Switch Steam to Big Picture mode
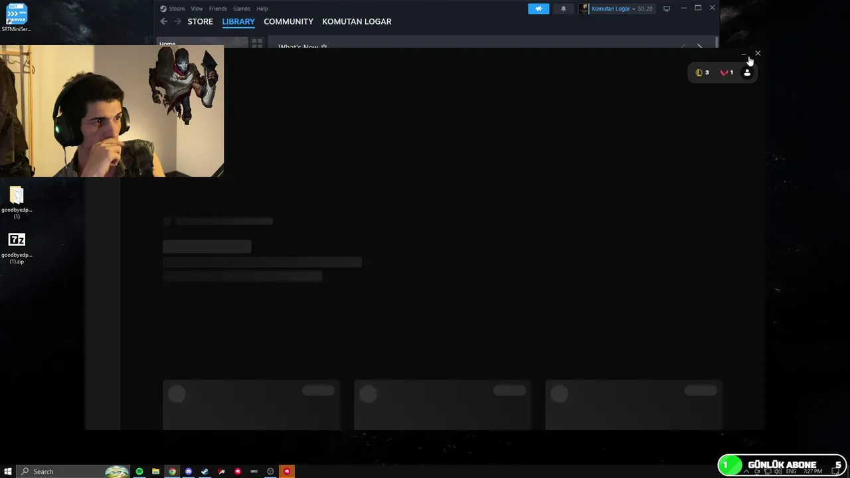This screenshot has width=850, height=478. 667,9
